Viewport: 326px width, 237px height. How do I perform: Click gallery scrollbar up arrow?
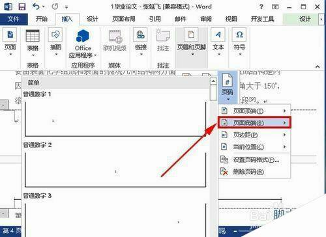click(213, 81)
